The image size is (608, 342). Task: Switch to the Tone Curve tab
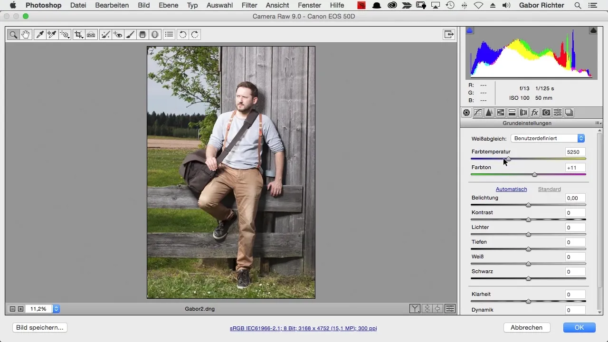tap(478, 113)
